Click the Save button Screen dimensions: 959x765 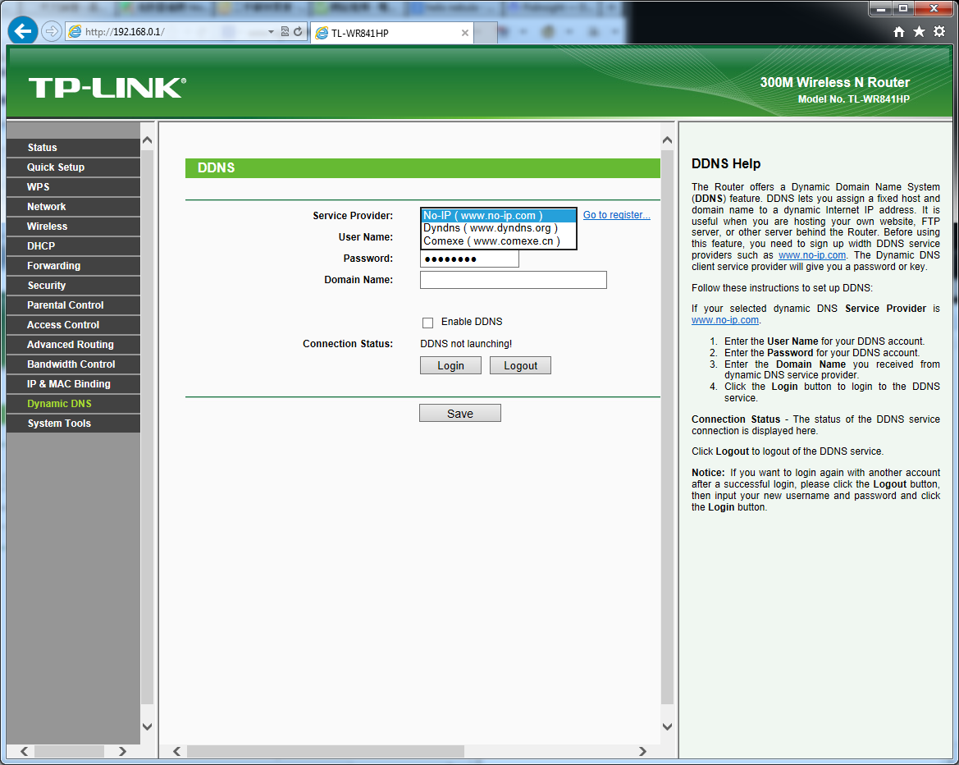(x=459, y=414)
